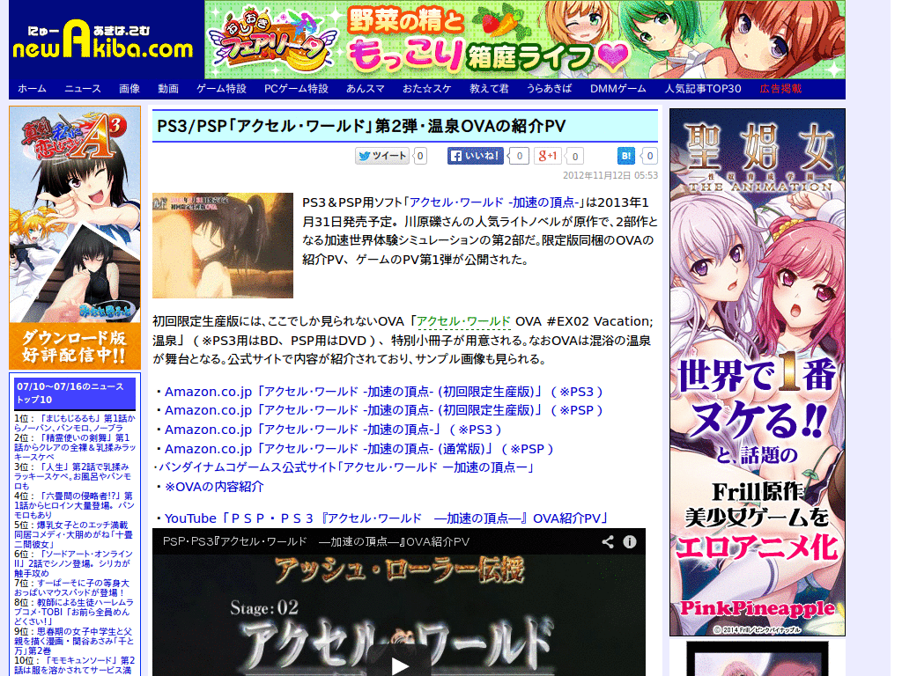Open ranking 8位 TOBI article
Screen dimensions: 902x676
point(75,612)
